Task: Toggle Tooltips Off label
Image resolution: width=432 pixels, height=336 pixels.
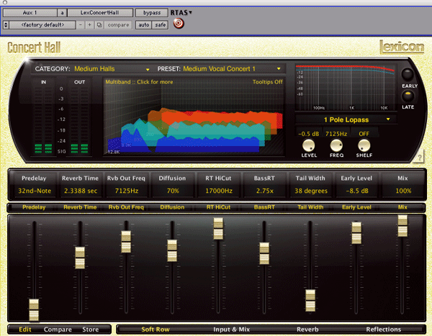Action: 268,82
